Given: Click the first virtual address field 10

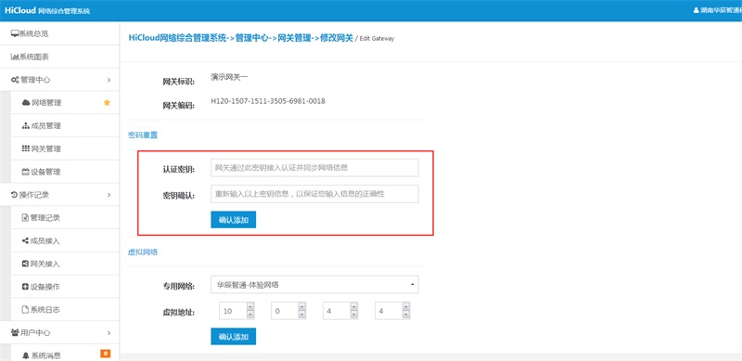Looking at the screenshot, I should point(233,311).
